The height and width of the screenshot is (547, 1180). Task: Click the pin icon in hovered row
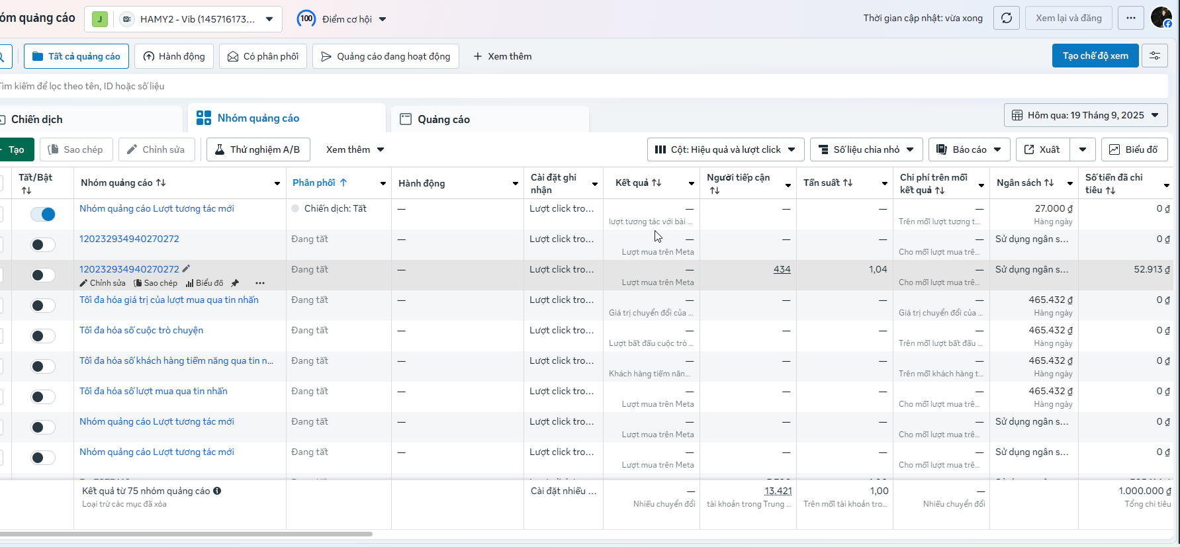coord(235,283)
